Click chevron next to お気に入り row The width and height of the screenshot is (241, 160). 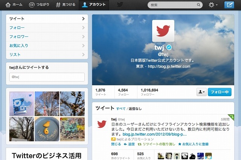click(84, 45)
